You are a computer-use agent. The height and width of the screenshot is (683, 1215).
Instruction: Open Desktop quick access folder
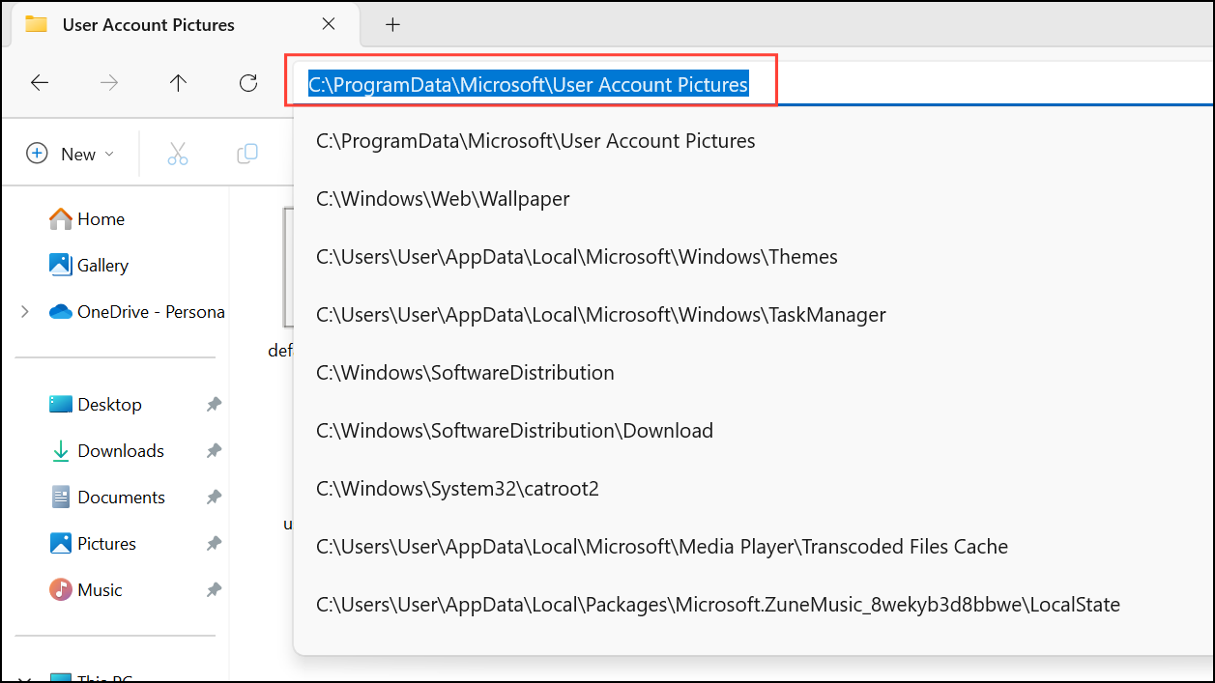[96, 405]
